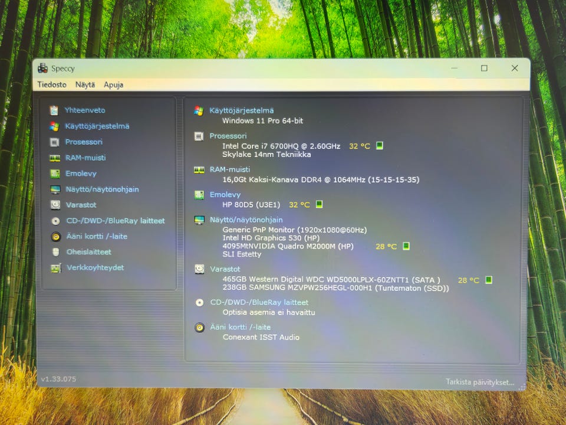This screenshot has width=566, height=425.
Task: Click the RAM-muisti heading link in summary
Action: 230,169
